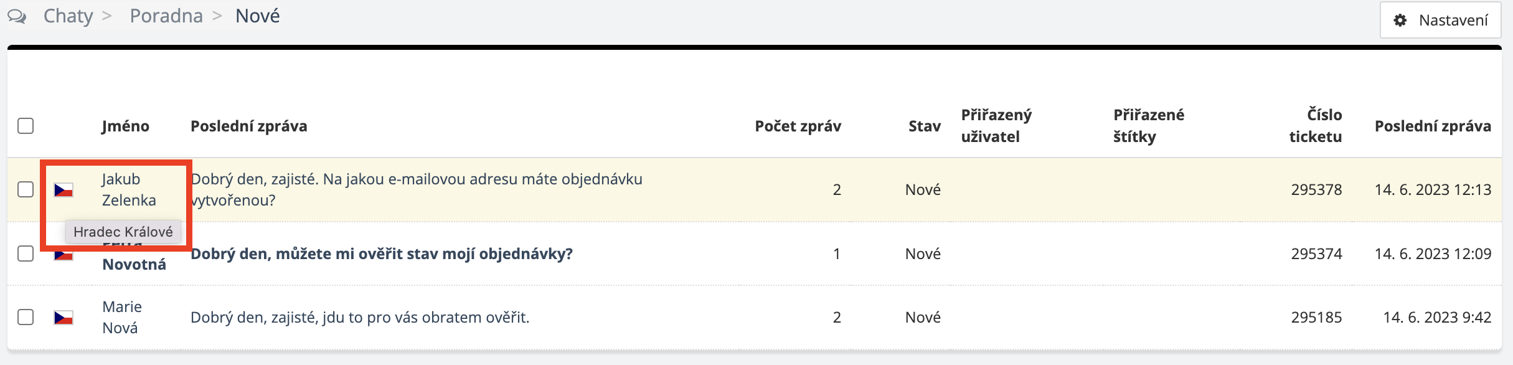Open Jakub Zelenka's chat by name

129,189
